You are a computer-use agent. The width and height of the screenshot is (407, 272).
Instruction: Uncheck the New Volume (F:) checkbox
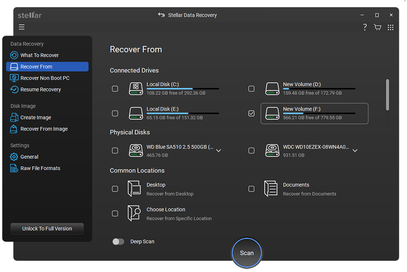(x=251, y=113)
